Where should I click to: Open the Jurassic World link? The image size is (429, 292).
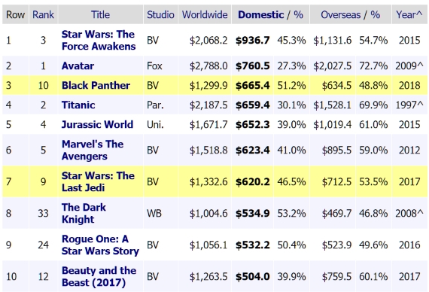[x=97, y=124]
